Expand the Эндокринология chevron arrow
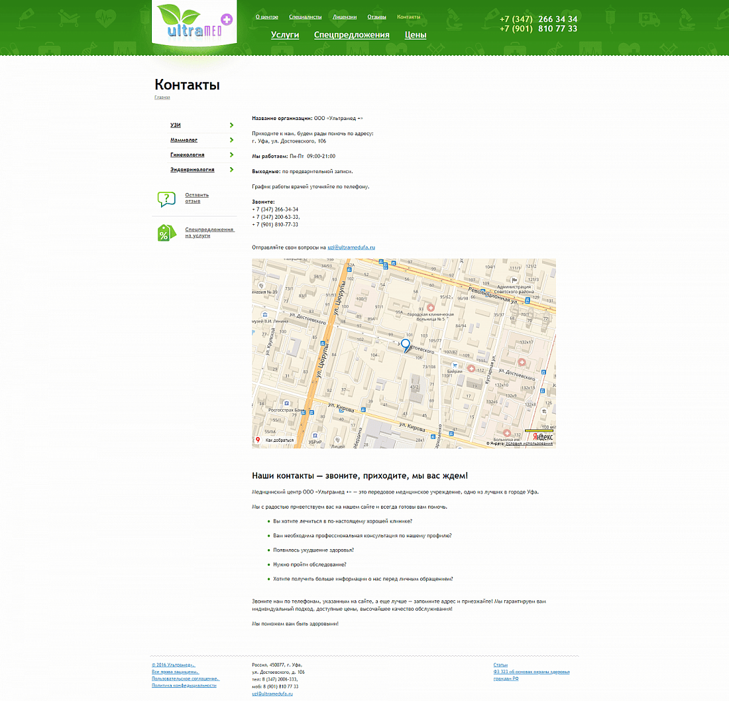 tap(231, 170)
